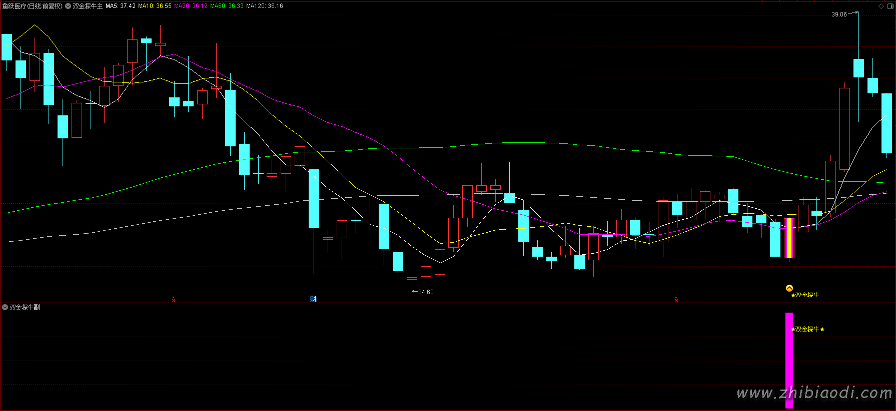Click the ★双金探牛★ label in sub-chart

pyautogui.click(x=807, y=329)
